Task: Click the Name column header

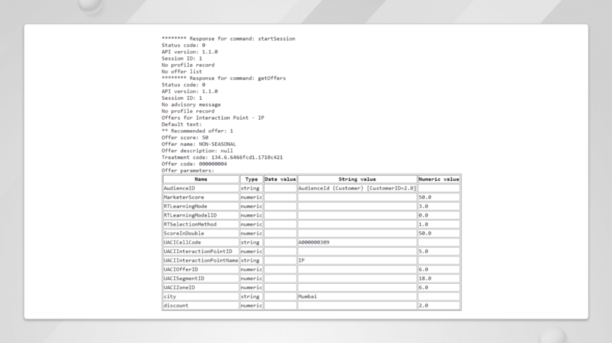Action: pyautogui.click(x=200, y=180)
